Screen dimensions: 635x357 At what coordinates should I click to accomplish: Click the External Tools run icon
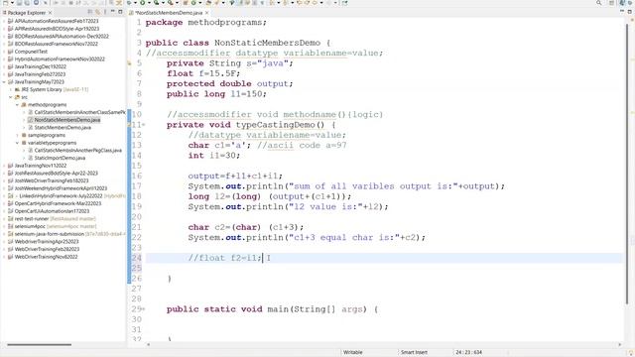(x=171, y=3)
